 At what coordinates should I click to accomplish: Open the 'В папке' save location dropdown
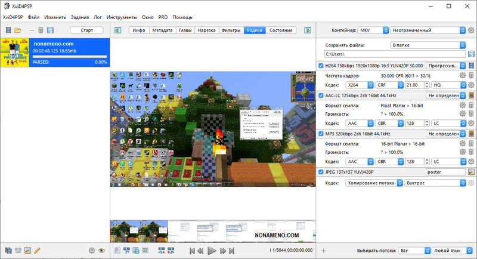point(426,45)
